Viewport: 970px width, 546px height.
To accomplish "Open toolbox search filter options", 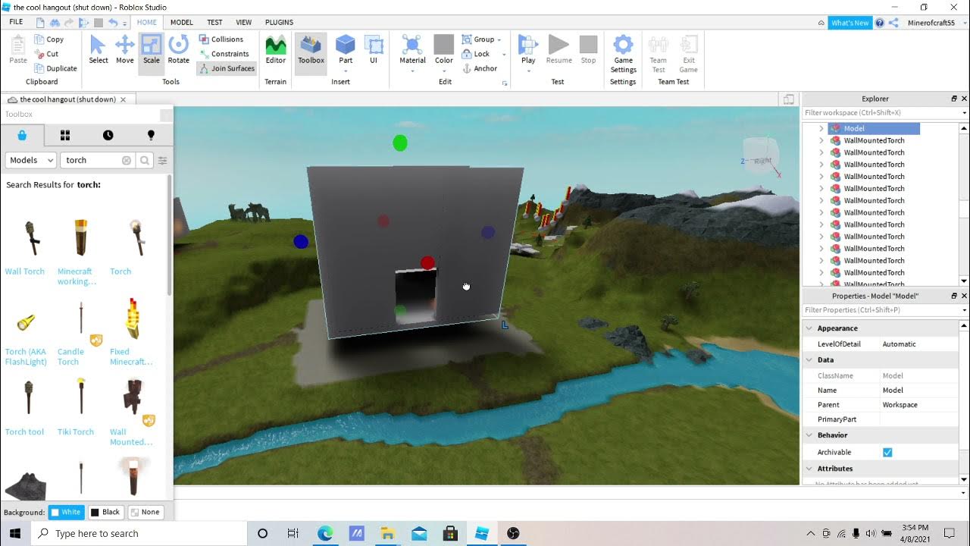I will tap(162, 160).
